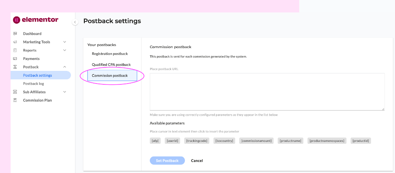Expand the Sub Affiliates submenu chevron
Image resolution: width=395 pixels, height=173 pixels.
coord(65,92)
